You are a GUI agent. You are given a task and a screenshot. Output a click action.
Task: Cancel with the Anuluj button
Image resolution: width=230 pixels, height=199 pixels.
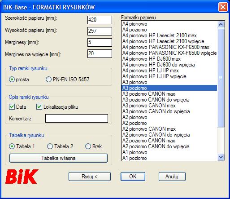(172, 177)
